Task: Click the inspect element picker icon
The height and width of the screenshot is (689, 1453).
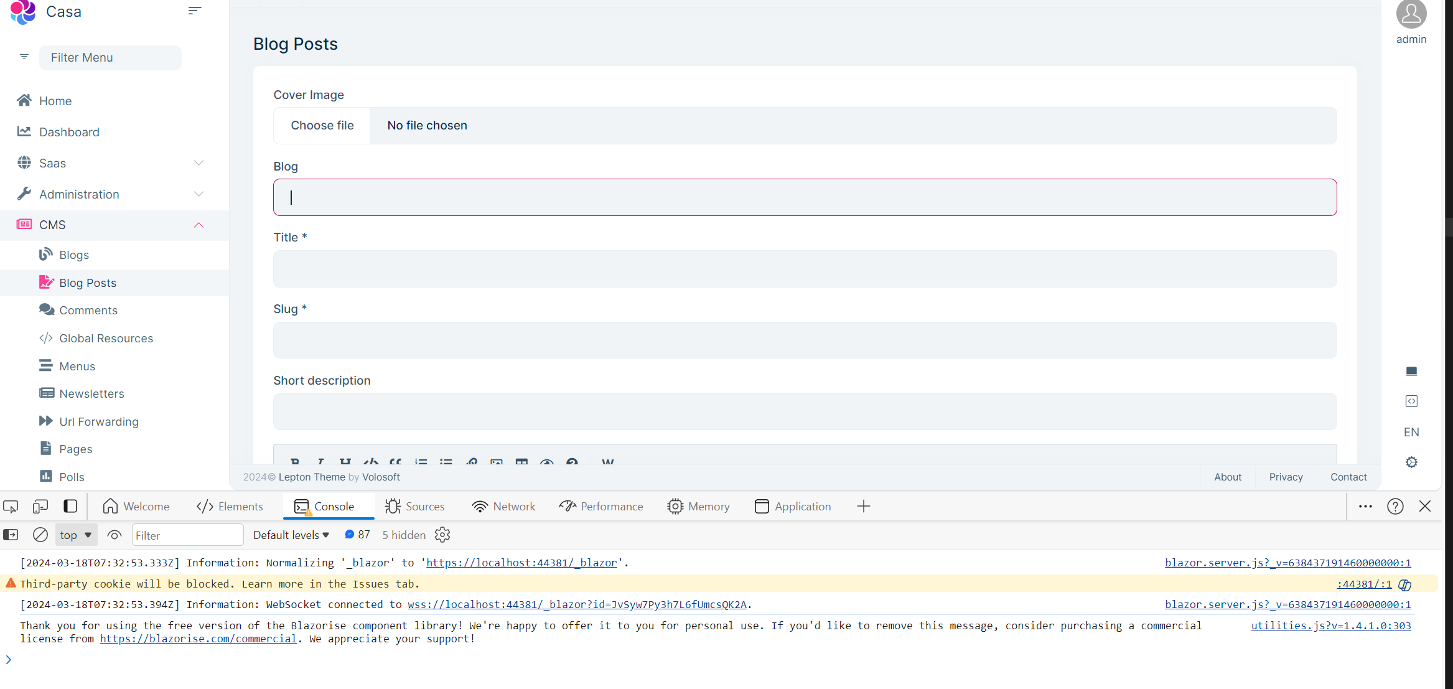Action: (11, 507)
